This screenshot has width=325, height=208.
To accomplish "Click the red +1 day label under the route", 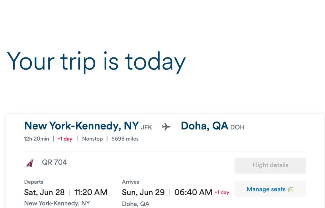I will click(x=65, y=139).
